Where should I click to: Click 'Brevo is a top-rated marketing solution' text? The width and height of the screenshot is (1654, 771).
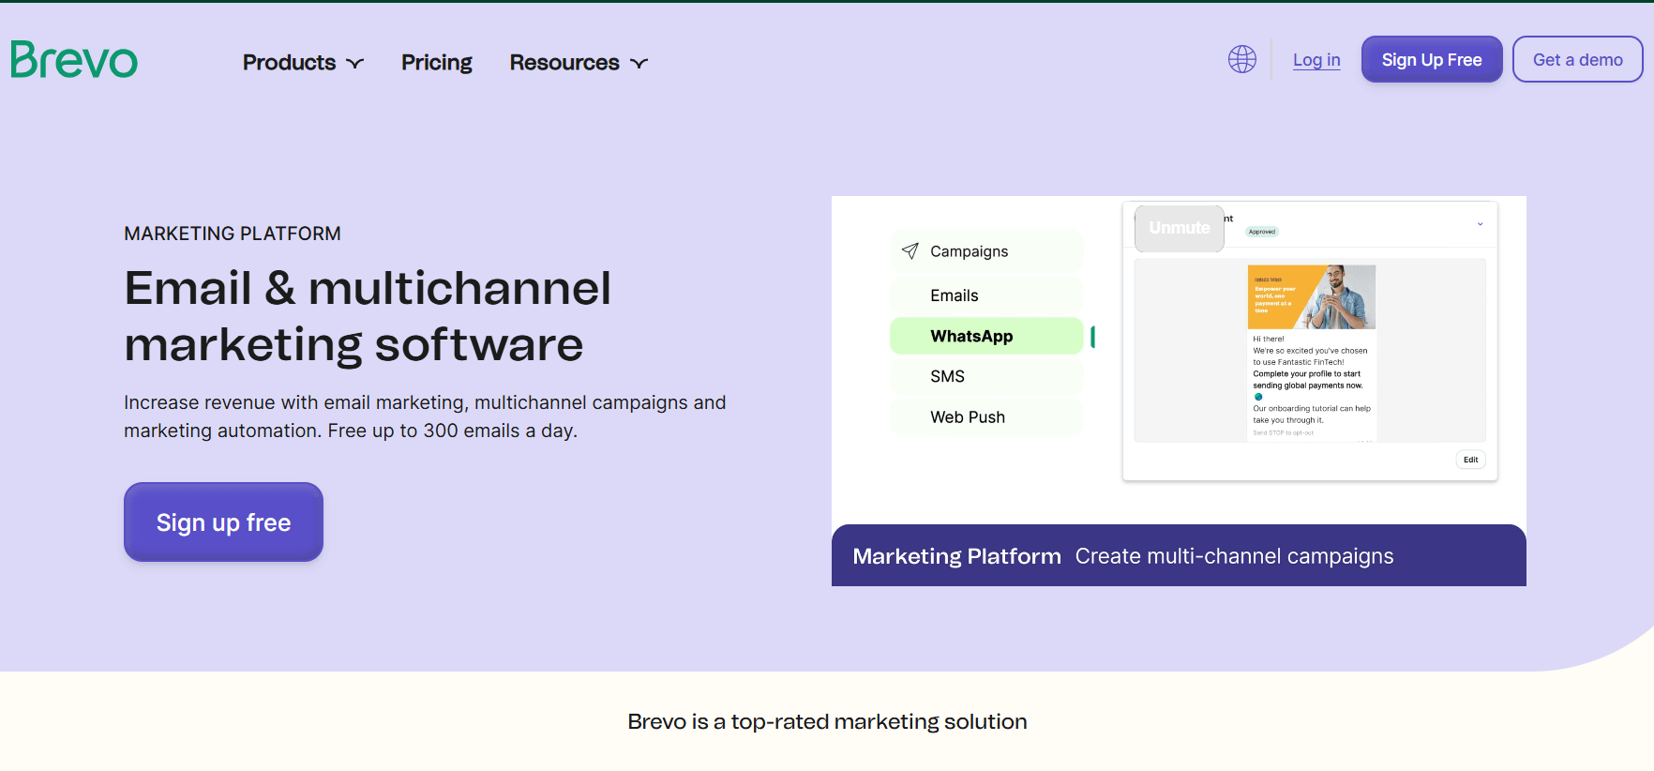[827, 721]
